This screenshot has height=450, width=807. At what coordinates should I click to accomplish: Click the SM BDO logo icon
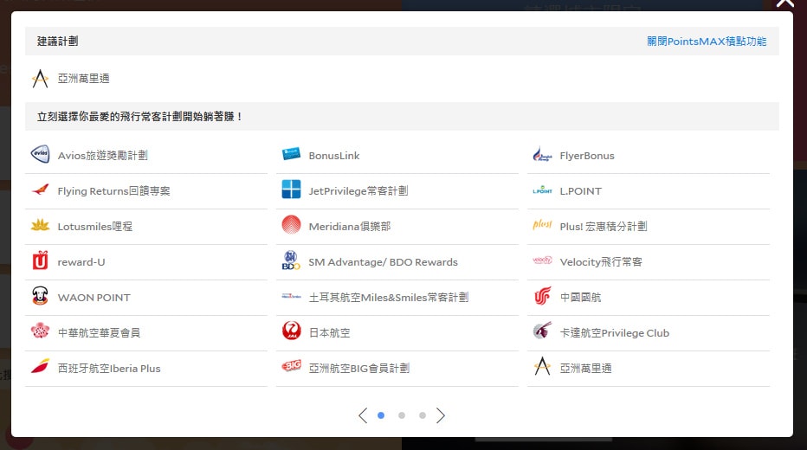(x=291, y=260)
